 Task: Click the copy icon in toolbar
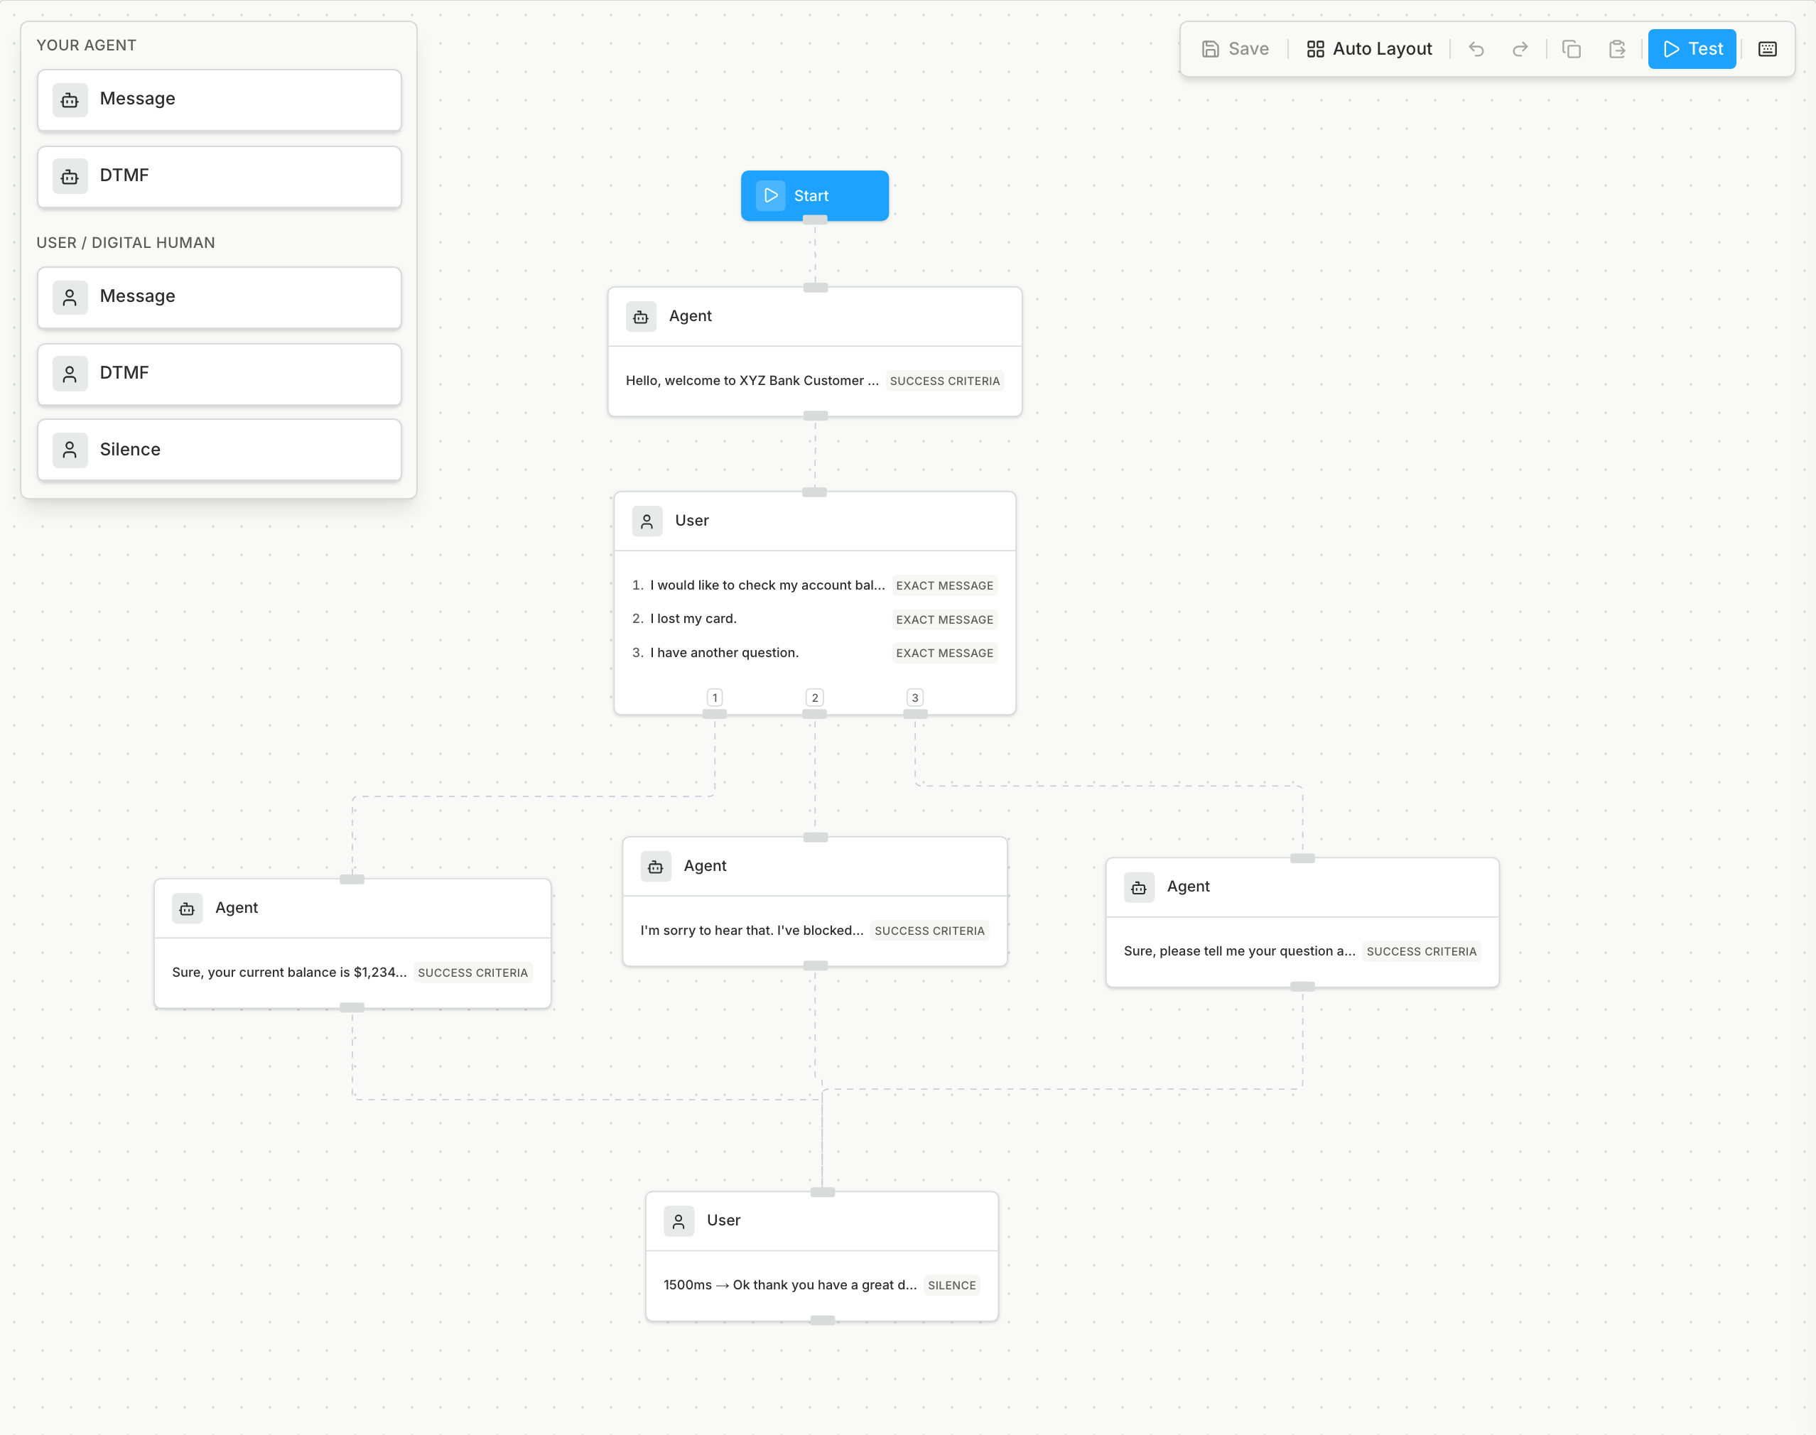pos(1572,49)
